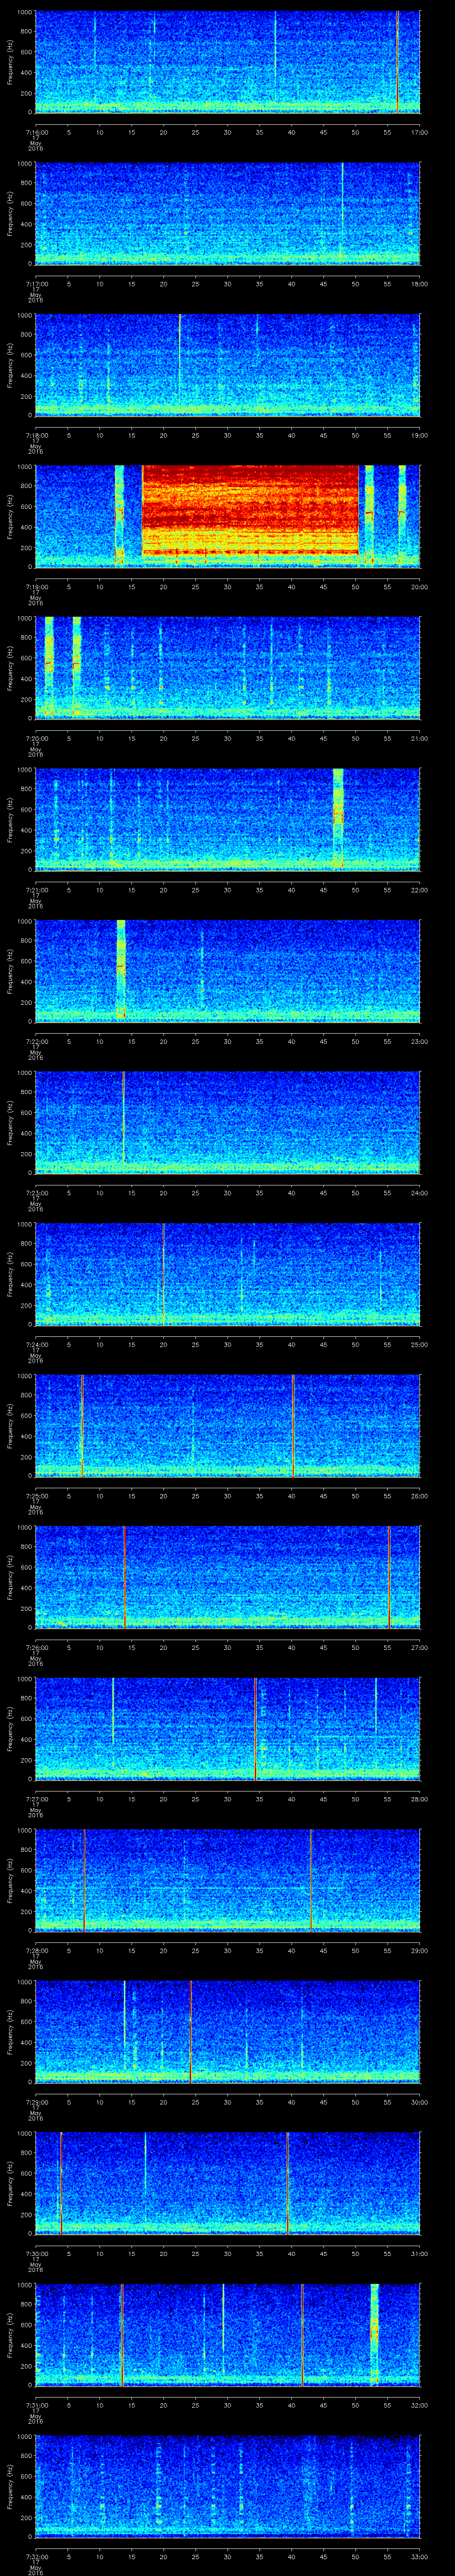Click the red line near 42 seconds in 7:31 spectrogram
Screen dimensions: 455x2576
tap(302, 2334)
